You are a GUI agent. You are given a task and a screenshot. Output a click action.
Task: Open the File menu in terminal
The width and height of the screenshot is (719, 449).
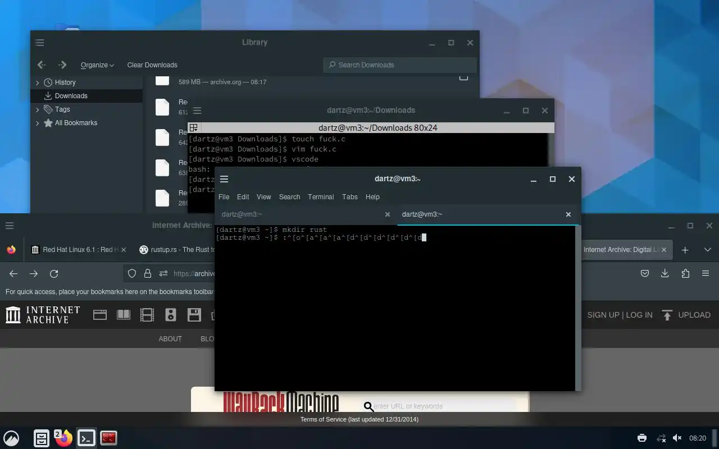pos(224,197)
